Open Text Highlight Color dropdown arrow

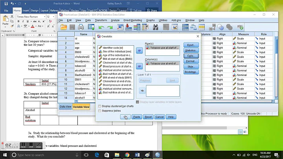(x=29, y=26)
